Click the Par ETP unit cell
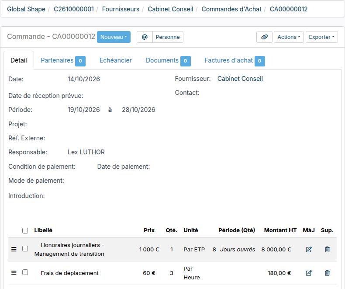 click(194, 250)
